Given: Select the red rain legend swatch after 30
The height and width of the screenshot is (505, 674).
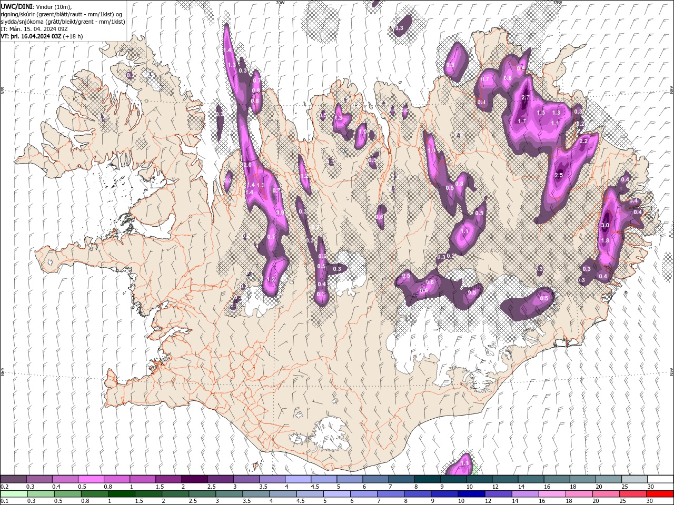Looking at the screenshot, I should [659, 494].
